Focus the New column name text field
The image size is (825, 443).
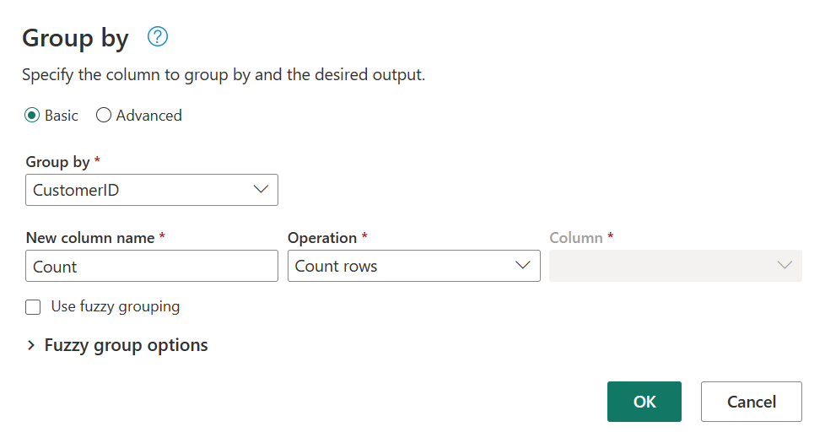152,266
